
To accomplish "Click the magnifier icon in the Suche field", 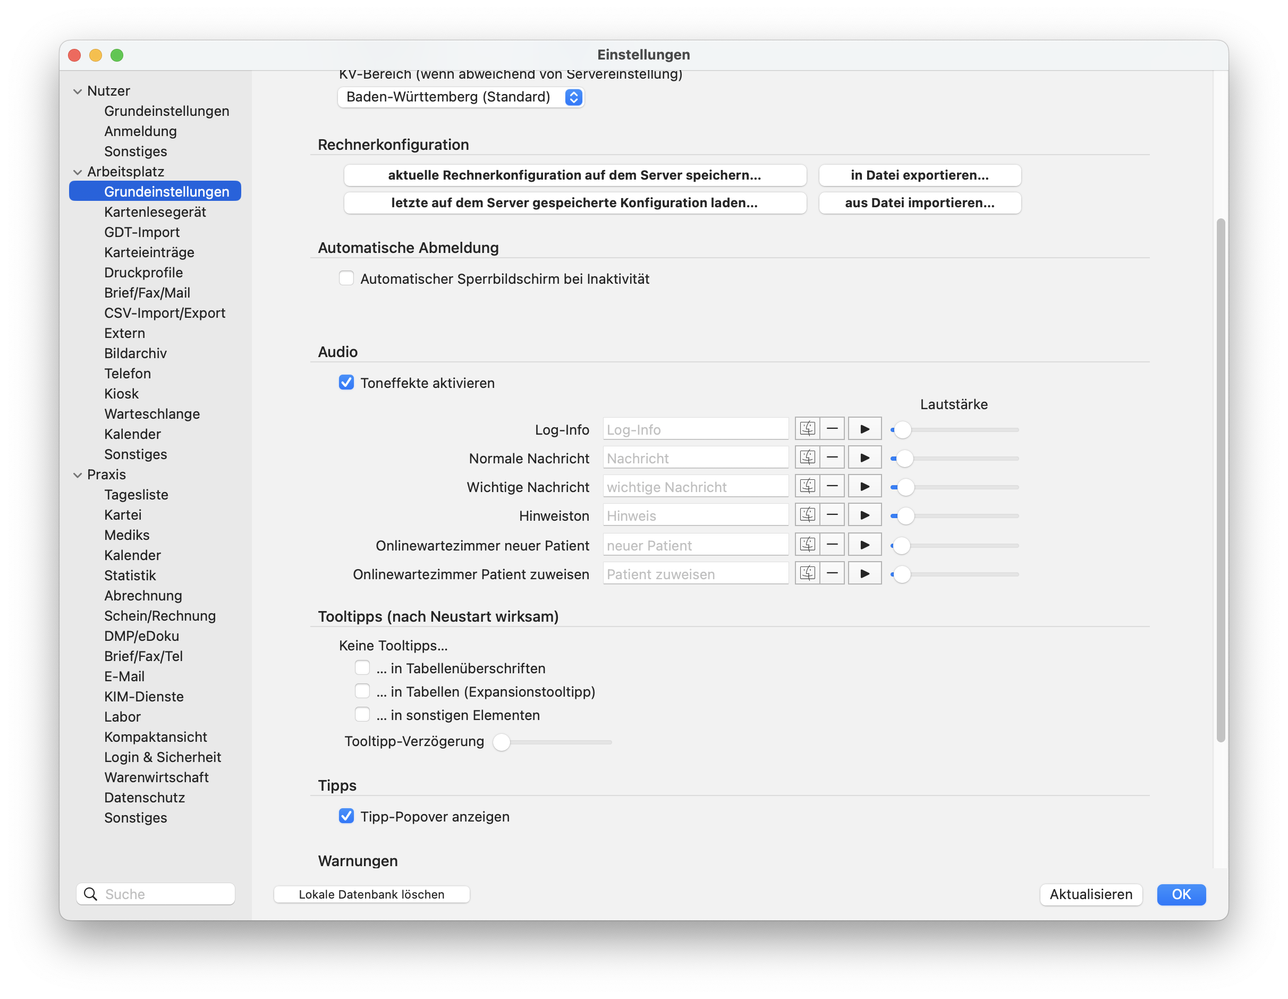I will click(90, 894).
